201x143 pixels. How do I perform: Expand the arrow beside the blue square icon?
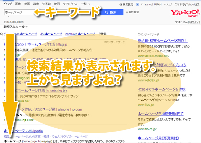point(142,4)
